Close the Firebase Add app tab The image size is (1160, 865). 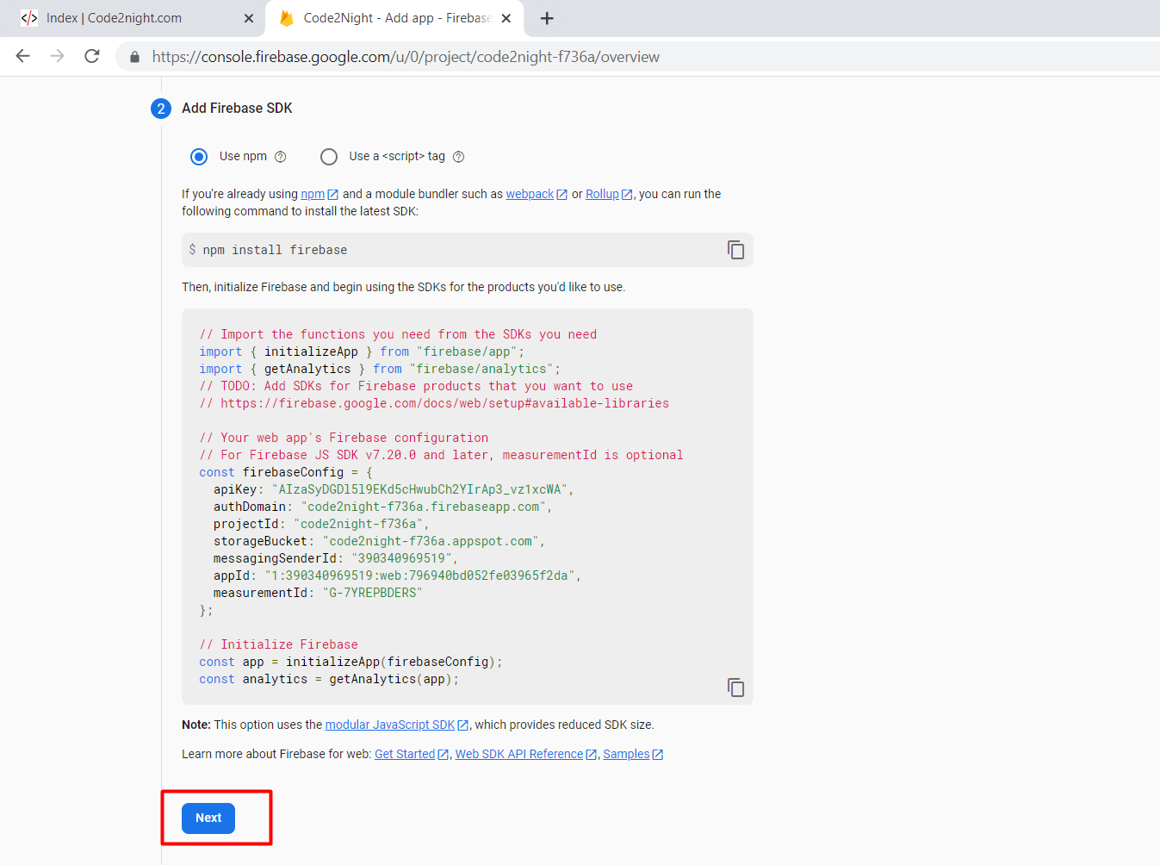point(506,18)
